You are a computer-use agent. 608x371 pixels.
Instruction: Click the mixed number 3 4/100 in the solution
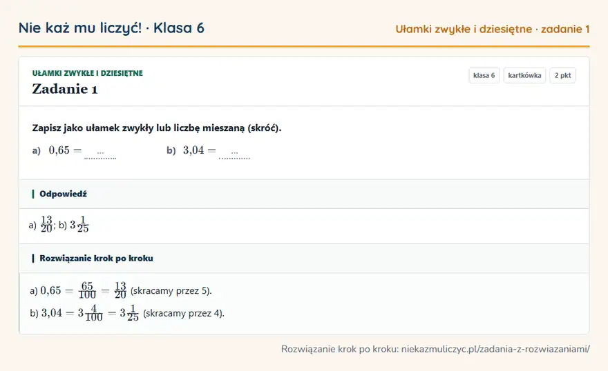coord(90,312)
